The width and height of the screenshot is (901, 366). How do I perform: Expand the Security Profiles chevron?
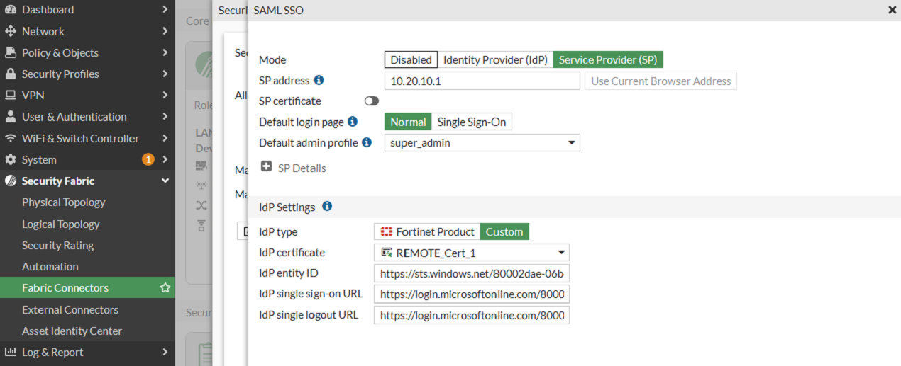click(165, 74)
